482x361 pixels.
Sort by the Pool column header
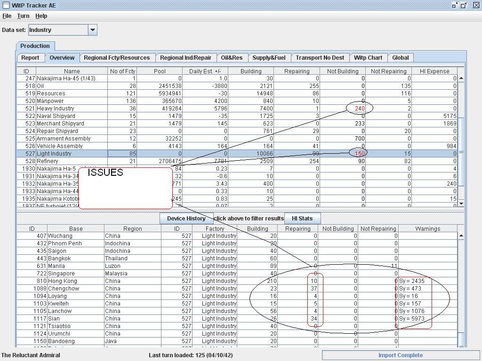point(160,71)
